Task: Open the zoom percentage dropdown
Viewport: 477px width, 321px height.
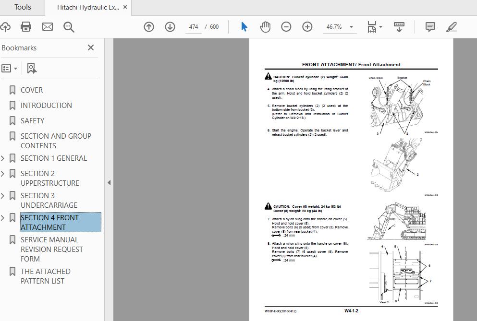Action: (351, 27)
